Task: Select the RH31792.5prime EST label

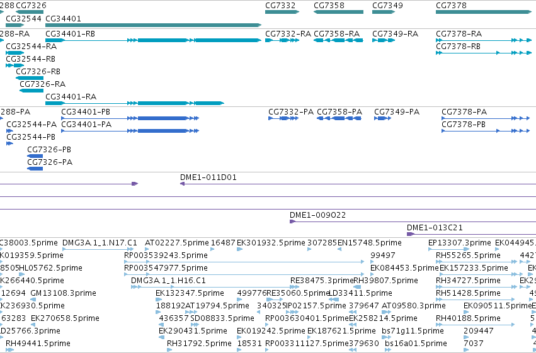Action: [x=199, y=344]
